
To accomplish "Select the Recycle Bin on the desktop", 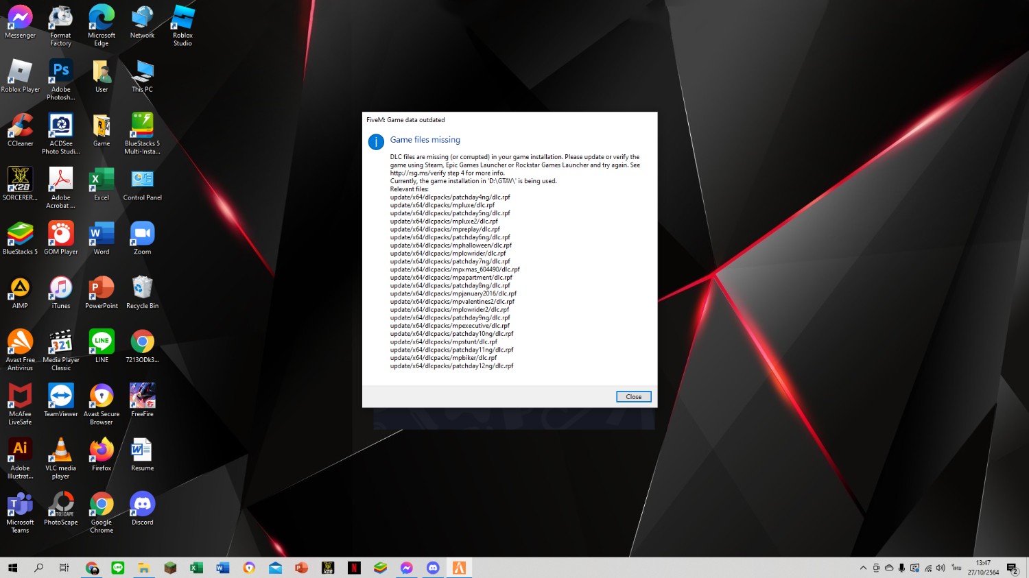I will [142, 293].
